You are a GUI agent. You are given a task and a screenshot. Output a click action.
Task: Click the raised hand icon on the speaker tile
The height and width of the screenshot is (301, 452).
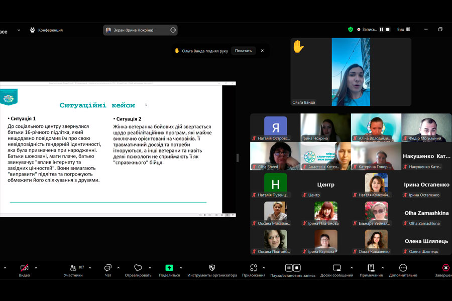(x=298, y=46)
